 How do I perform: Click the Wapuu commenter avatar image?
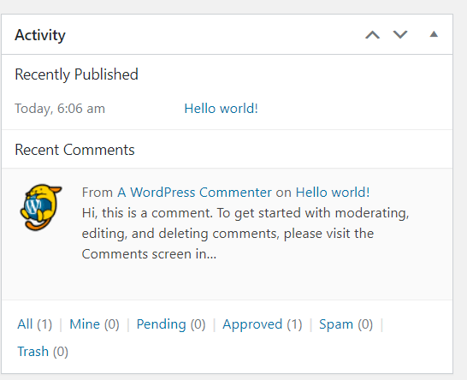click(41, 207)
